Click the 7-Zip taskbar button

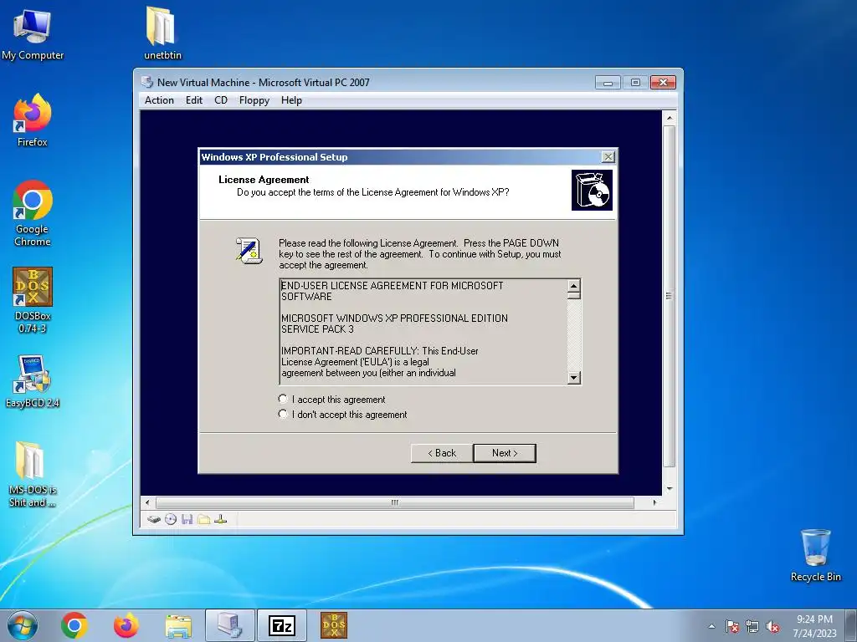[282, 625]
